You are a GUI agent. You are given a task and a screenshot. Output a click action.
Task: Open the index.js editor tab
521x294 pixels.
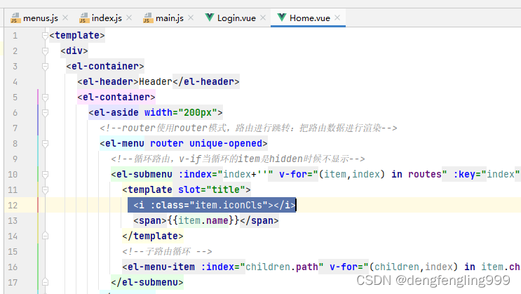click(107, 18)
